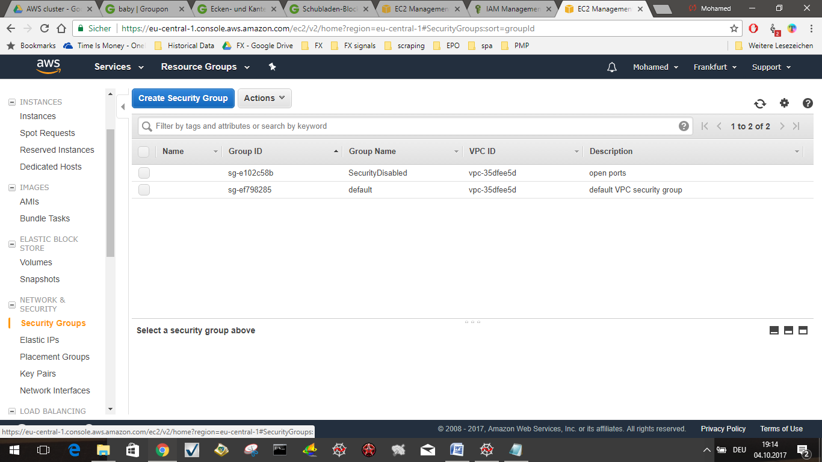Open Word from the taskbar
Viewport: 822px width, 462px height.
pos(457,450)
